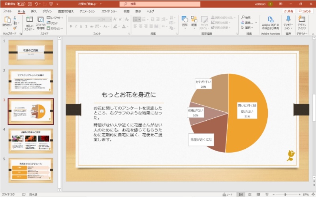
Task: Open the レイアウト (Layout) dropdown
Action: [x=55, y=18]
